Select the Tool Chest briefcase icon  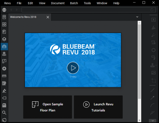[x=4, y=47]
